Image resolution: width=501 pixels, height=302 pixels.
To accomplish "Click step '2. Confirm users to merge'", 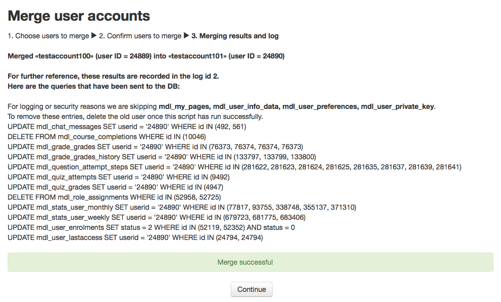I will click(140, 36).
